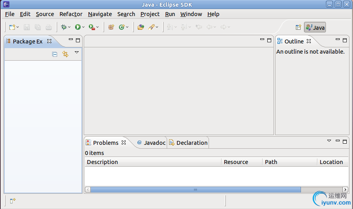
Task: Open the Source menu
Action: (45, 14)
